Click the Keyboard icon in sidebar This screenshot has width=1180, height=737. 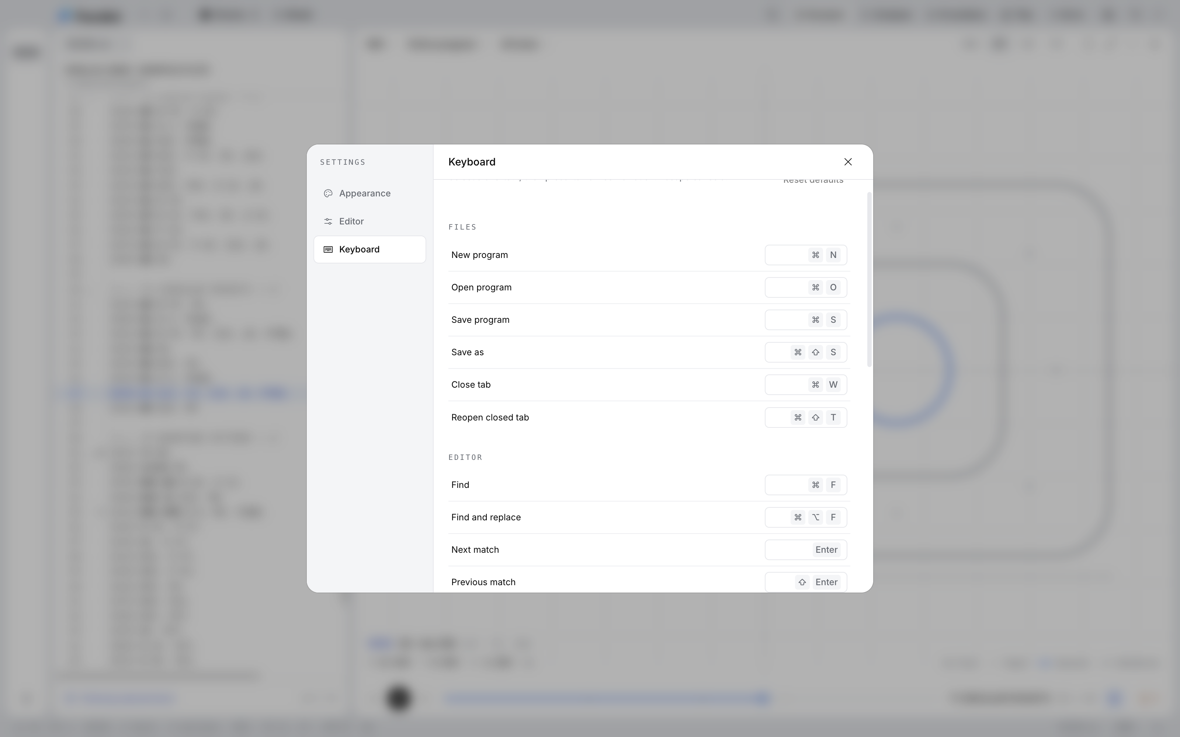tap(328, 249)
